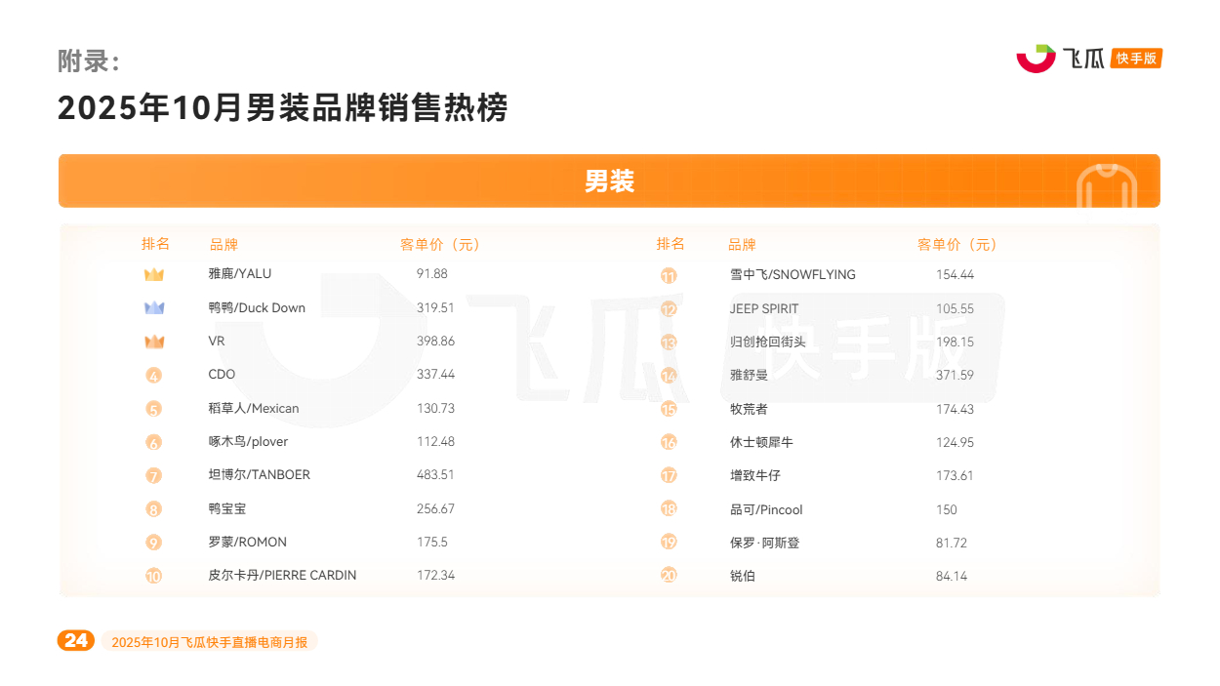Select the JEEP SPIRIT brand name
The image size is (1220, 686).
tap(764, 308)
